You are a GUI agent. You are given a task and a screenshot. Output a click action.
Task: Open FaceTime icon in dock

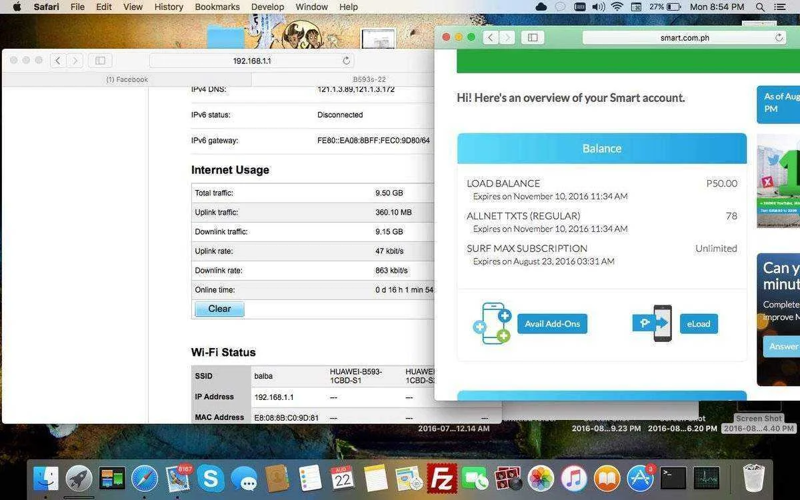475,479
